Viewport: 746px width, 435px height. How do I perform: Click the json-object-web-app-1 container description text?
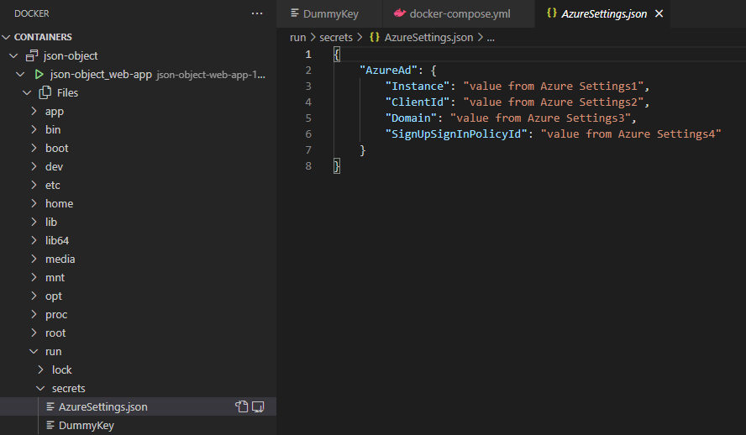click(211, 75)
